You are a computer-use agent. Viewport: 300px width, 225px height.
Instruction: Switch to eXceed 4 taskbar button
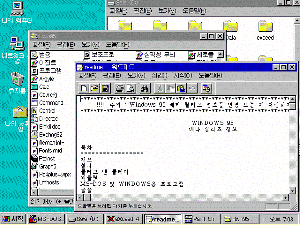click(124, 219)
